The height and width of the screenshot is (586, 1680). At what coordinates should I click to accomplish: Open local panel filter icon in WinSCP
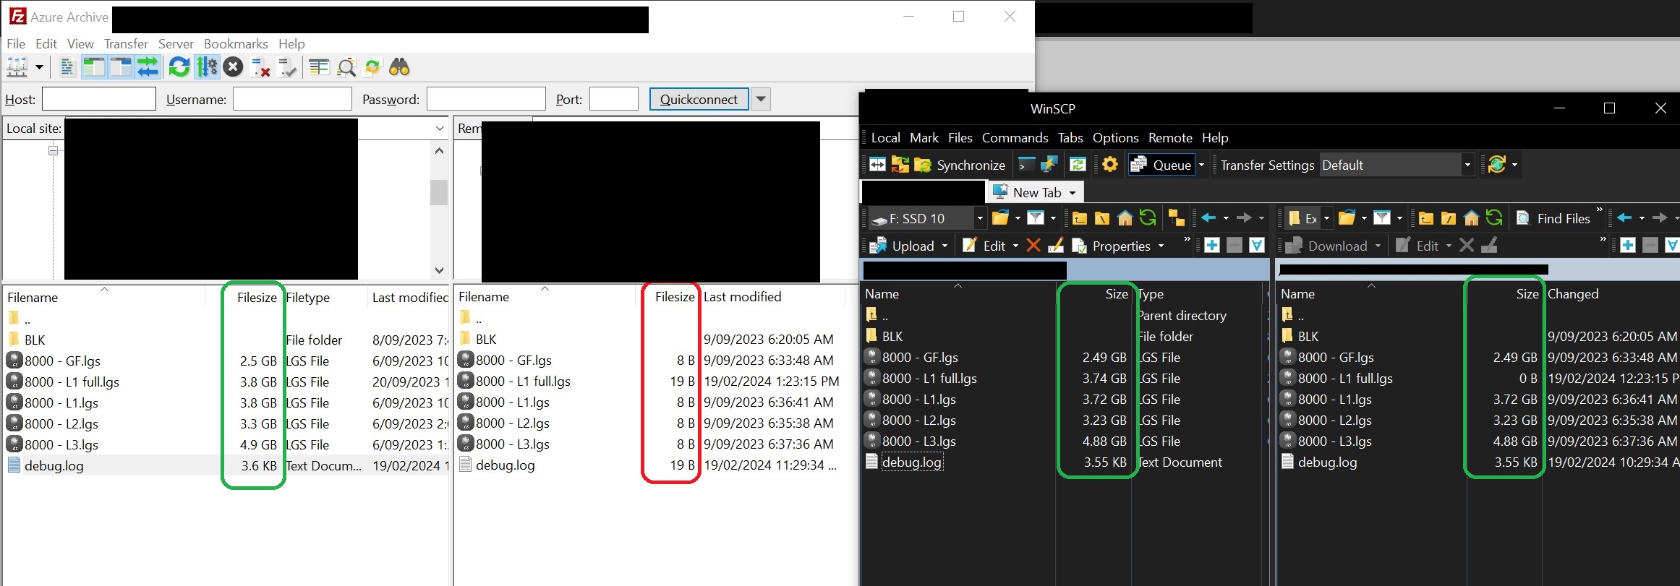click(x=1036, y=218)
